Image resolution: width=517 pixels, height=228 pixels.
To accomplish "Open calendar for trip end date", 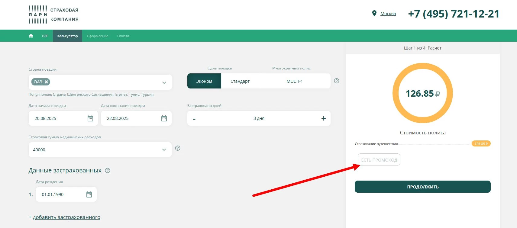I will tap(164, 118).
